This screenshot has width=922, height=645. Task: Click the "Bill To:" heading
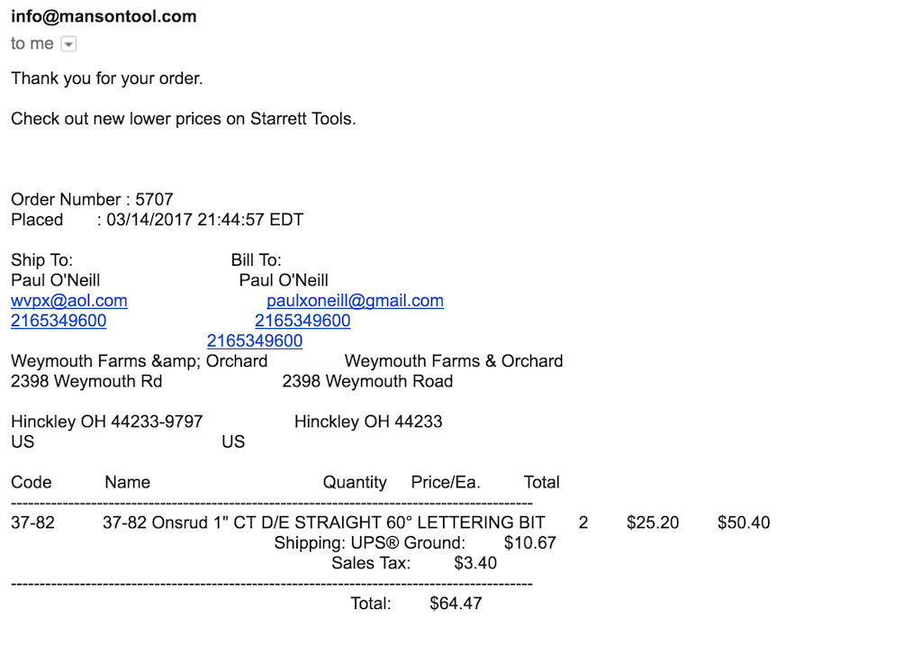257,260
